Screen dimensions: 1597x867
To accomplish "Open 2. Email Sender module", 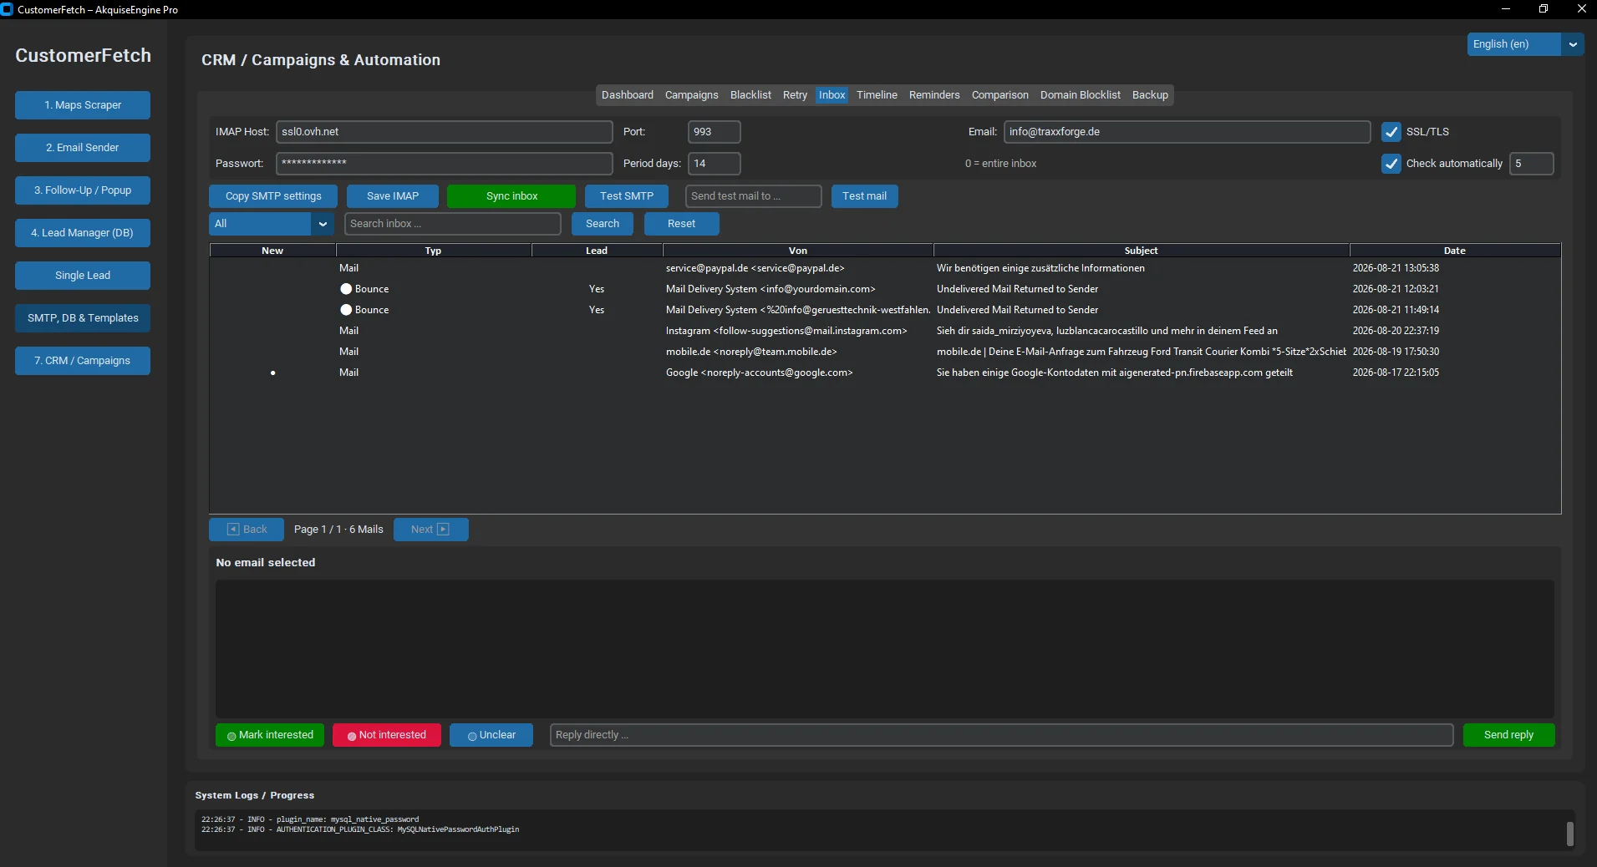I will tap(83, 148).
